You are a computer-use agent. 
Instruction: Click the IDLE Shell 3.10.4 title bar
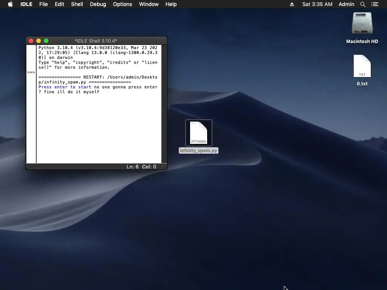pos(96,41)
